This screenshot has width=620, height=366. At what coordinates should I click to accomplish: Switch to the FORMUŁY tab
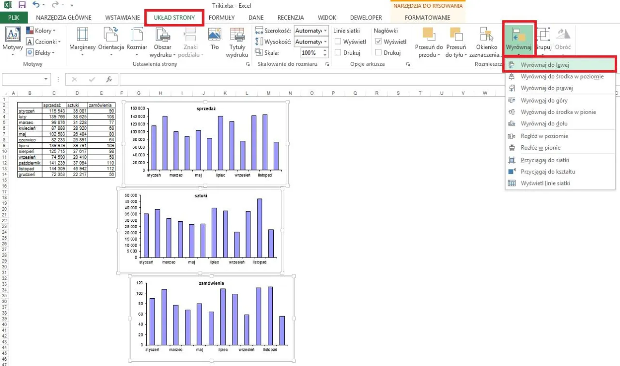tap(221, 18)
